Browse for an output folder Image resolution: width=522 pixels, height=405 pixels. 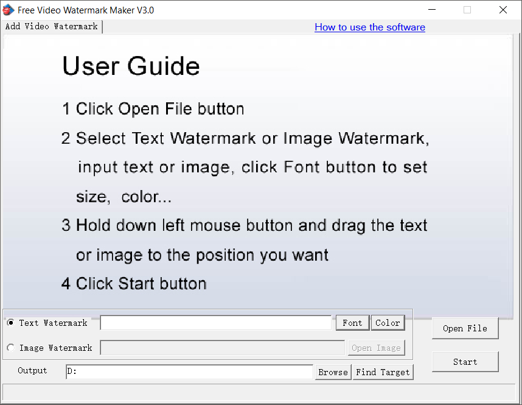333,372
